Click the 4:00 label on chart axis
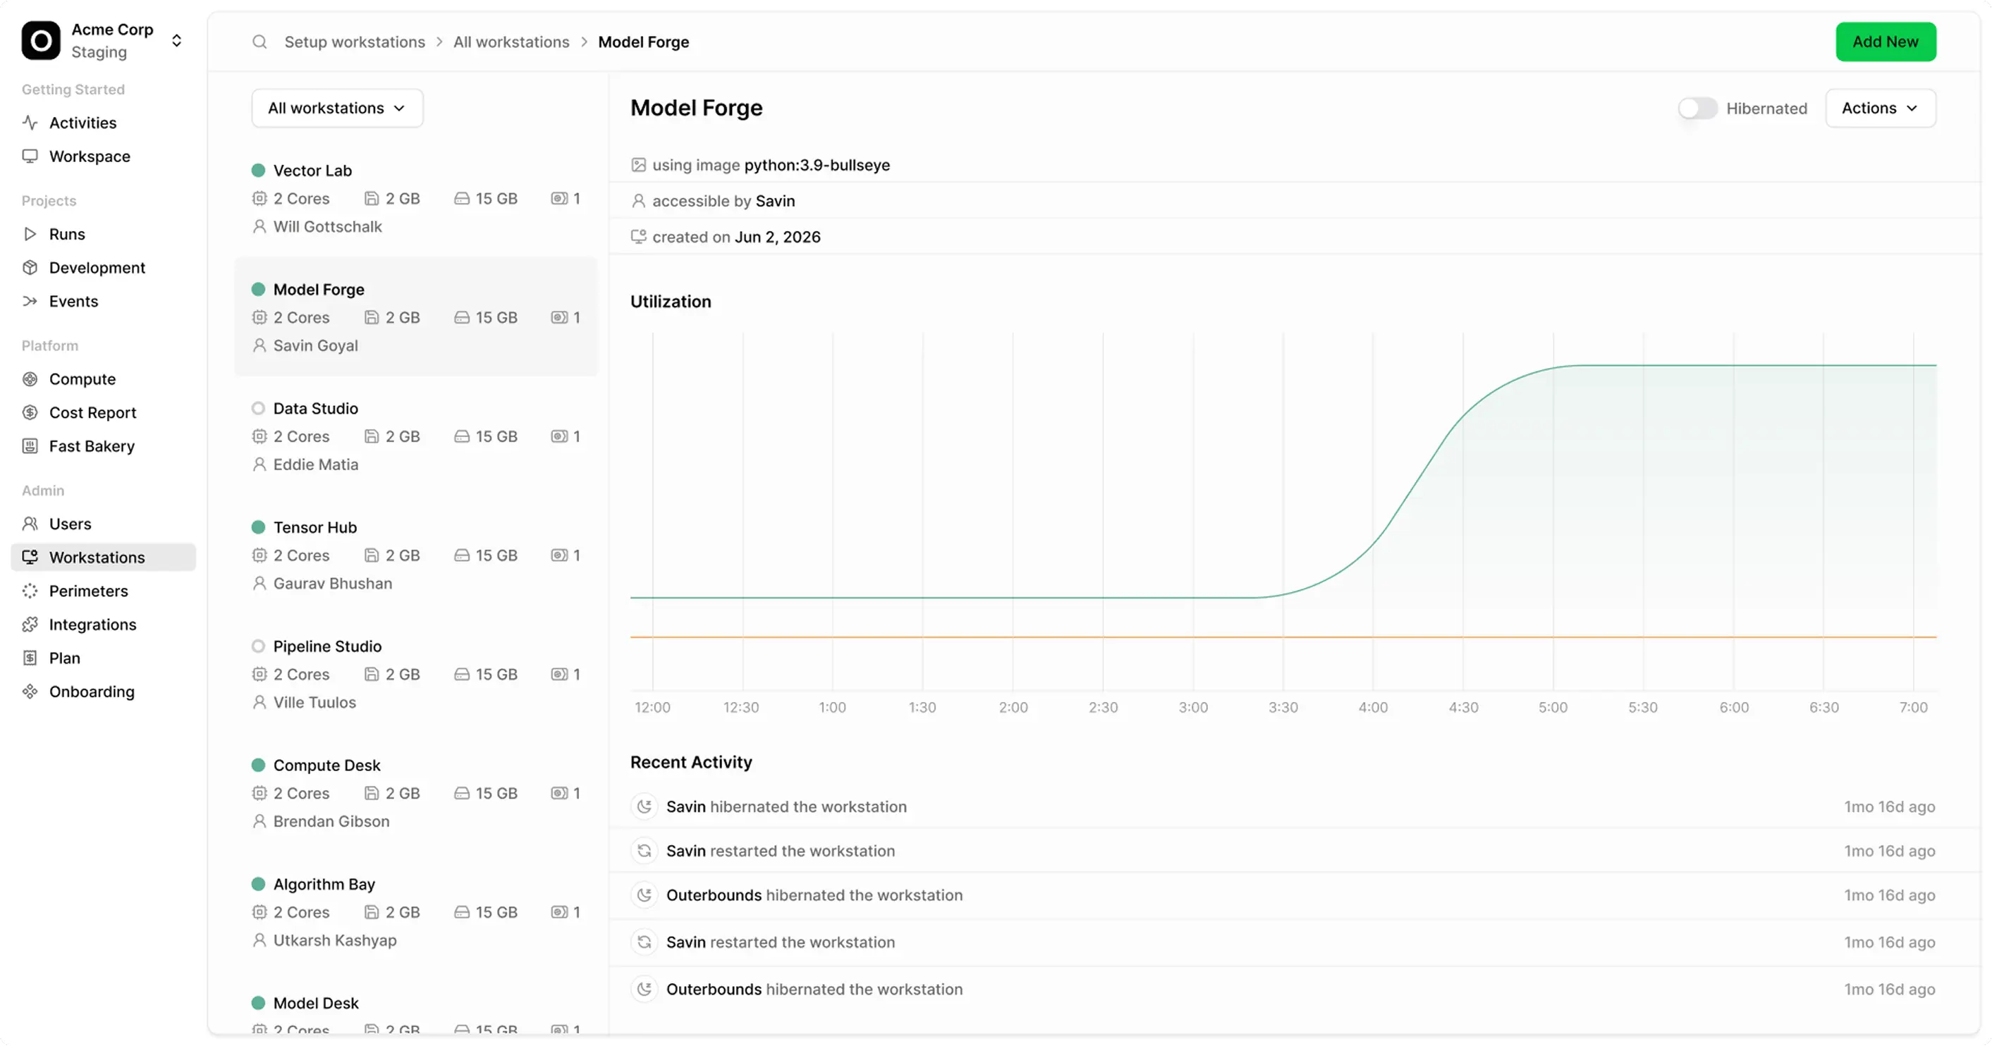This screenshot has width=1992, height=1046. pyautogui.click(x=1374, y=708)
